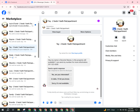Viewport: 140px width, 112px height.
Task: Click the chat messages scrollbar
Action: coord(101,69)
